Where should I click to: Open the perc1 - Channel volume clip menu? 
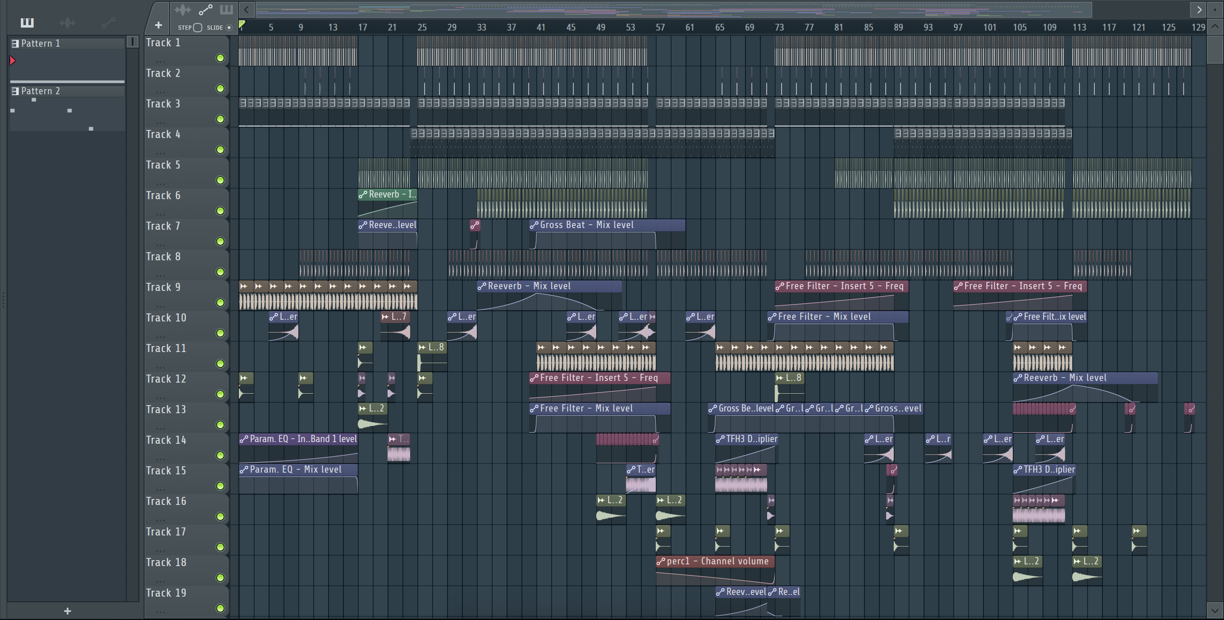click(660, 561)
